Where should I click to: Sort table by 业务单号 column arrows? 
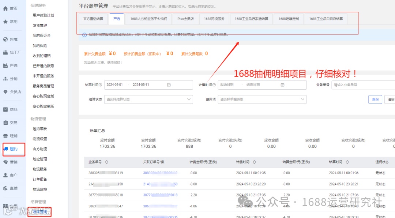click(106, 162)
